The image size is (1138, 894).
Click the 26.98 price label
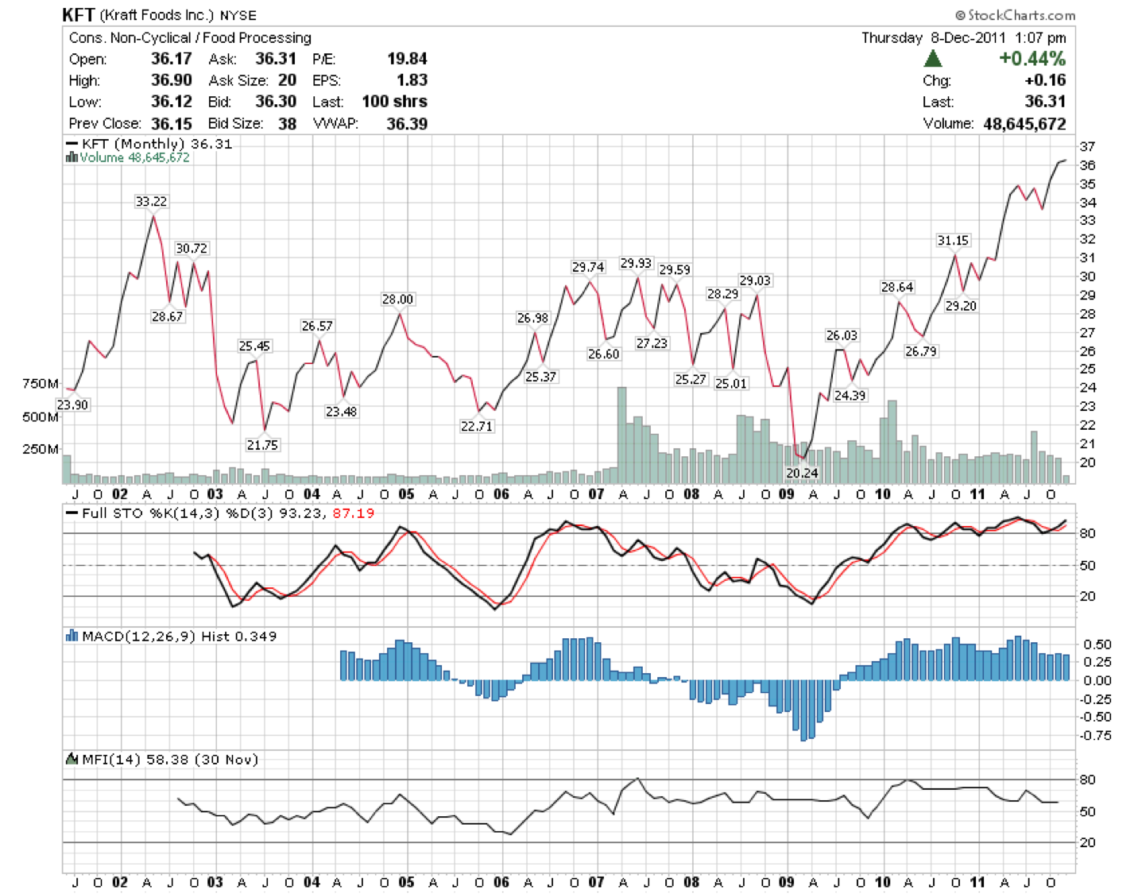click(x=532, y=318)
